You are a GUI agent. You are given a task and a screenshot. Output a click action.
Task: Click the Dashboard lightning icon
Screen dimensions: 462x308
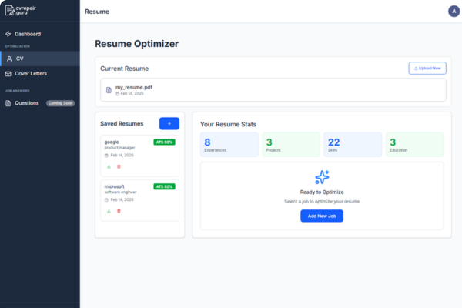[x=8, y=34]
